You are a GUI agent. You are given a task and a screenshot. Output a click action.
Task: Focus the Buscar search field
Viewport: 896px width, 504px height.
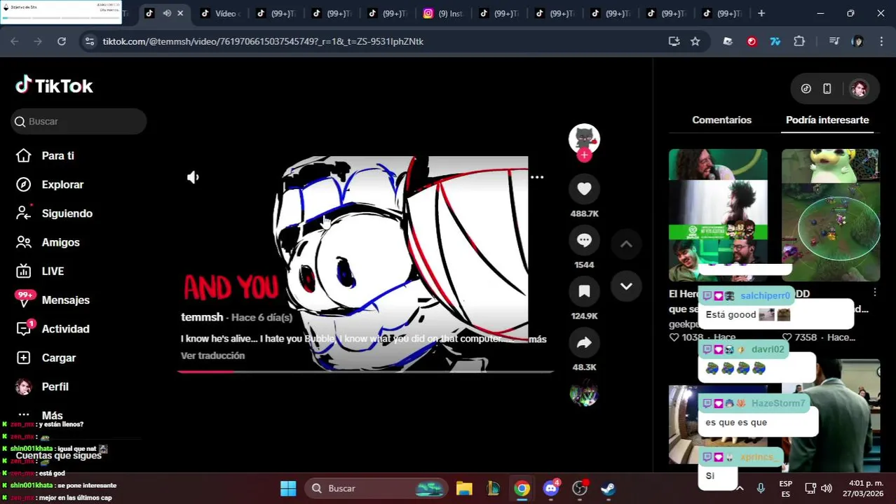(x=79, y=122)
